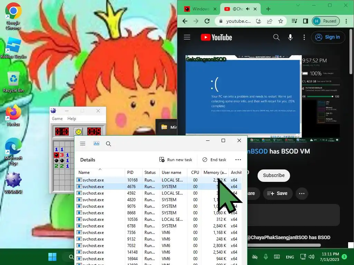354x265 pixels.
Task: Open Google Chrome desktop shortcut
Action: click(13, 16)
